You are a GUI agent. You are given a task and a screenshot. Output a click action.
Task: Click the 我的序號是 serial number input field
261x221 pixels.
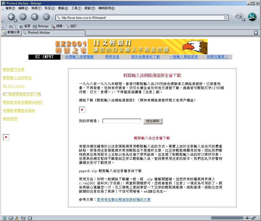122,121
